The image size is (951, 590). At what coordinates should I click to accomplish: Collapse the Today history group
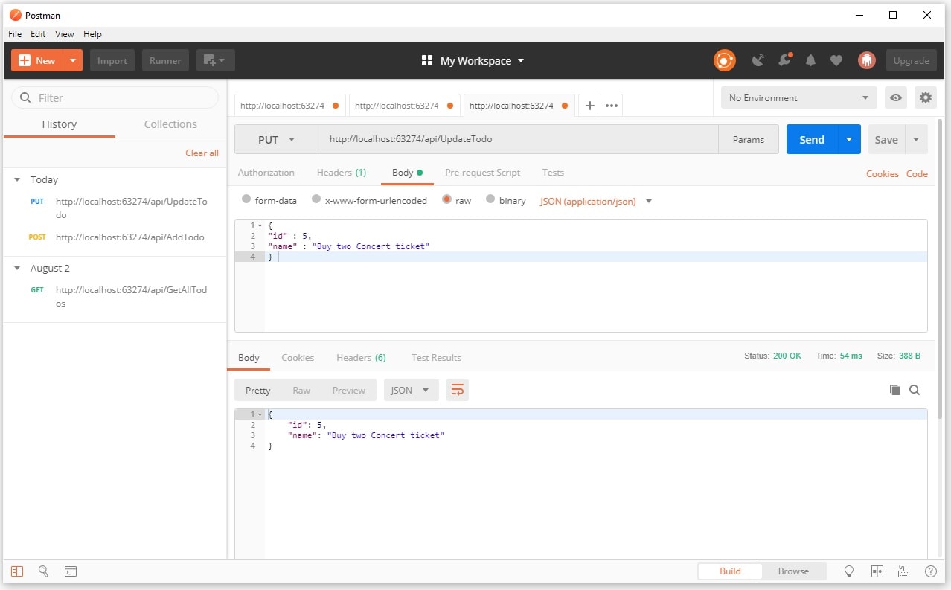[x=18, y=180]
